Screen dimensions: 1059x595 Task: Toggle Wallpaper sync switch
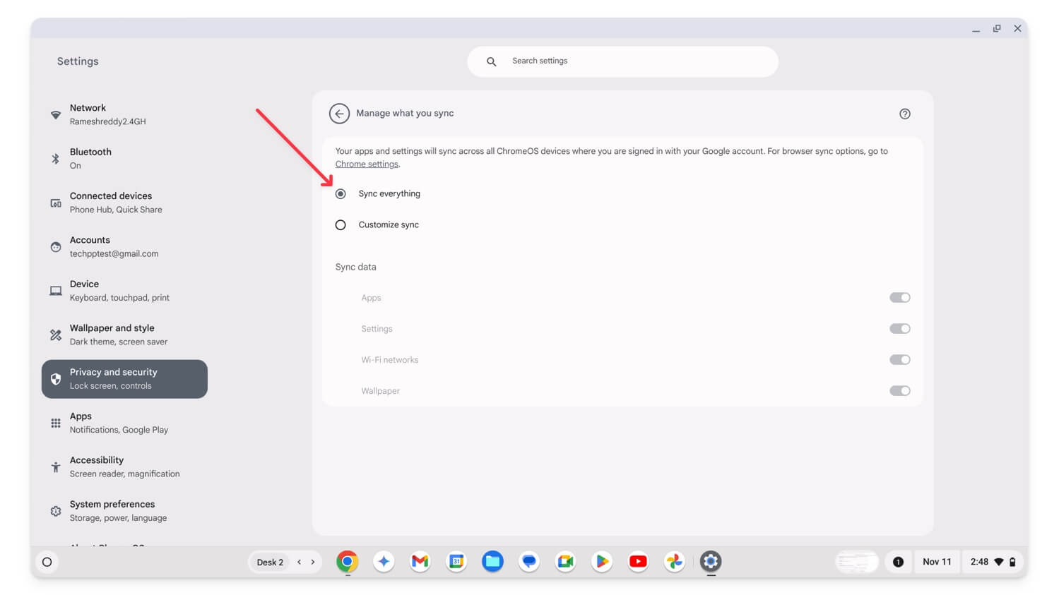(899, 391)
